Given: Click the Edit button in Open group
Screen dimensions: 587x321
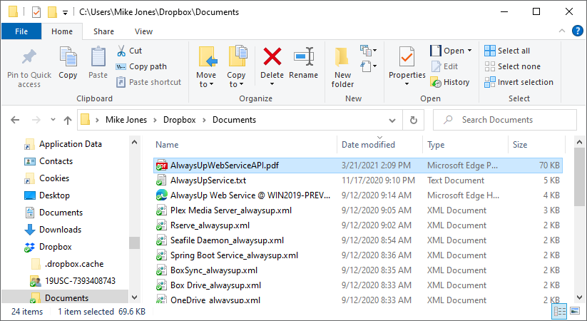Looking at the screenshot, I should (x=445, y=66).
